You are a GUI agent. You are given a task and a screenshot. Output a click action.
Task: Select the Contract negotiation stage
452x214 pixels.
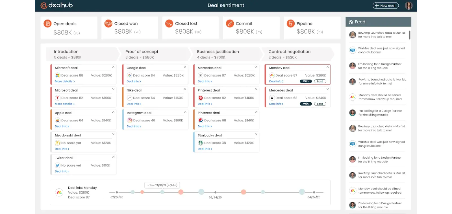pos(297,54)
